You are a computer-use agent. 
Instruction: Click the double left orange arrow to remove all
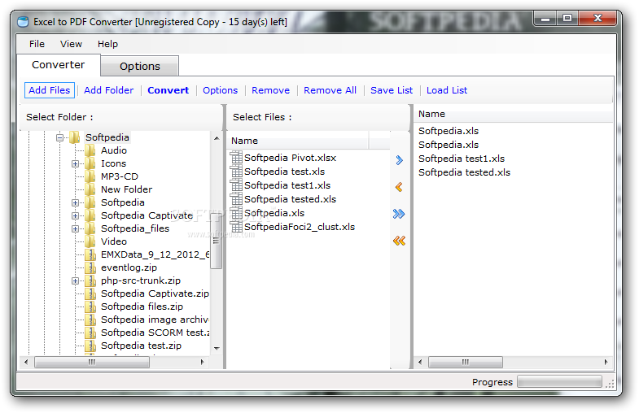tap(399, 241)
